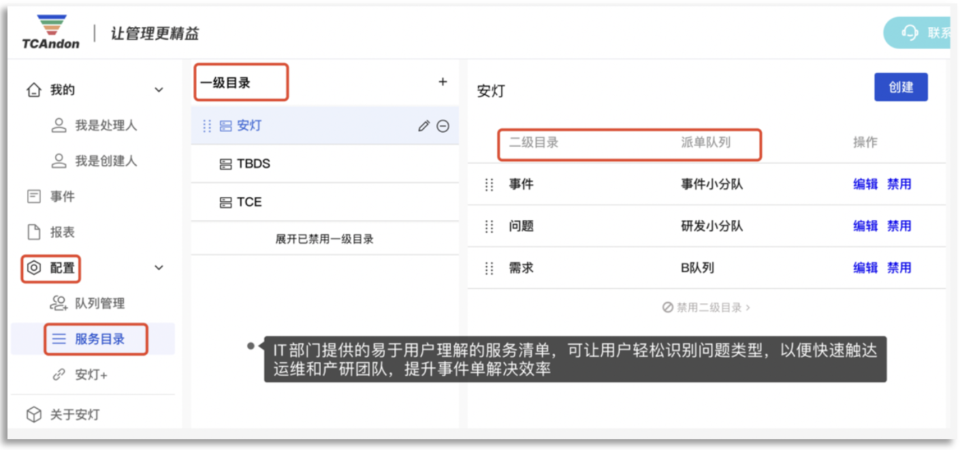Select TCE catalog row
The image size is (960, 450).
coord(325,202)
